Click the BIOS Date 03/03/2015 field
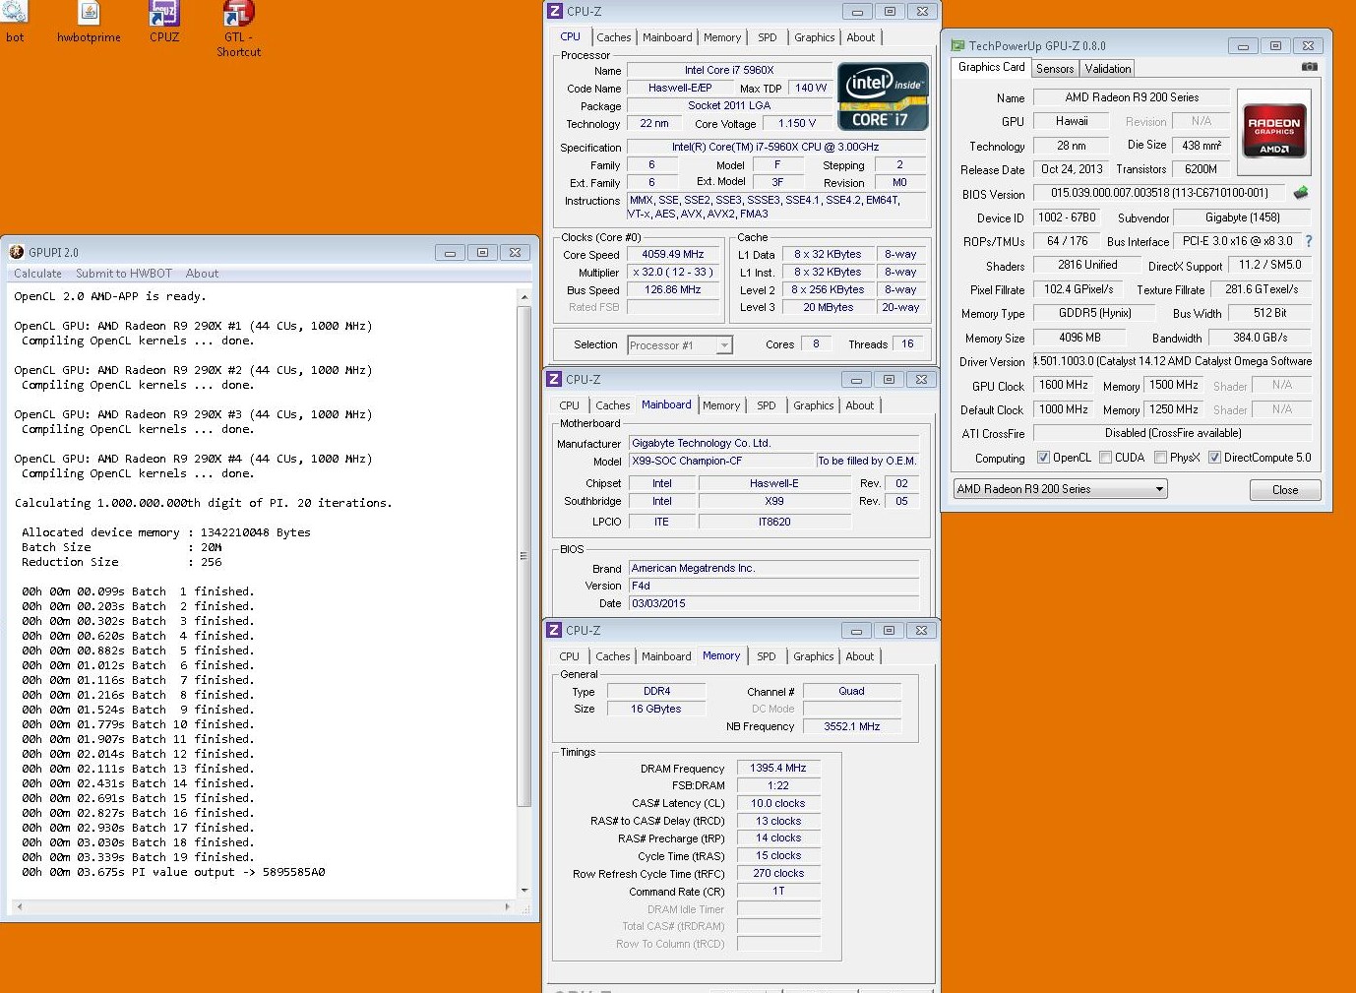The height and width of the screenshot is (993, 1356). pyautogui.click(x=773, y=603)
